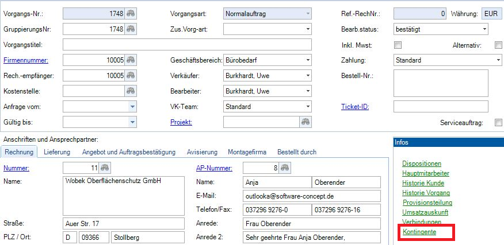Search Rech.-empfänger via binoculars icon

pyautogui.click(x=132, y=75)
